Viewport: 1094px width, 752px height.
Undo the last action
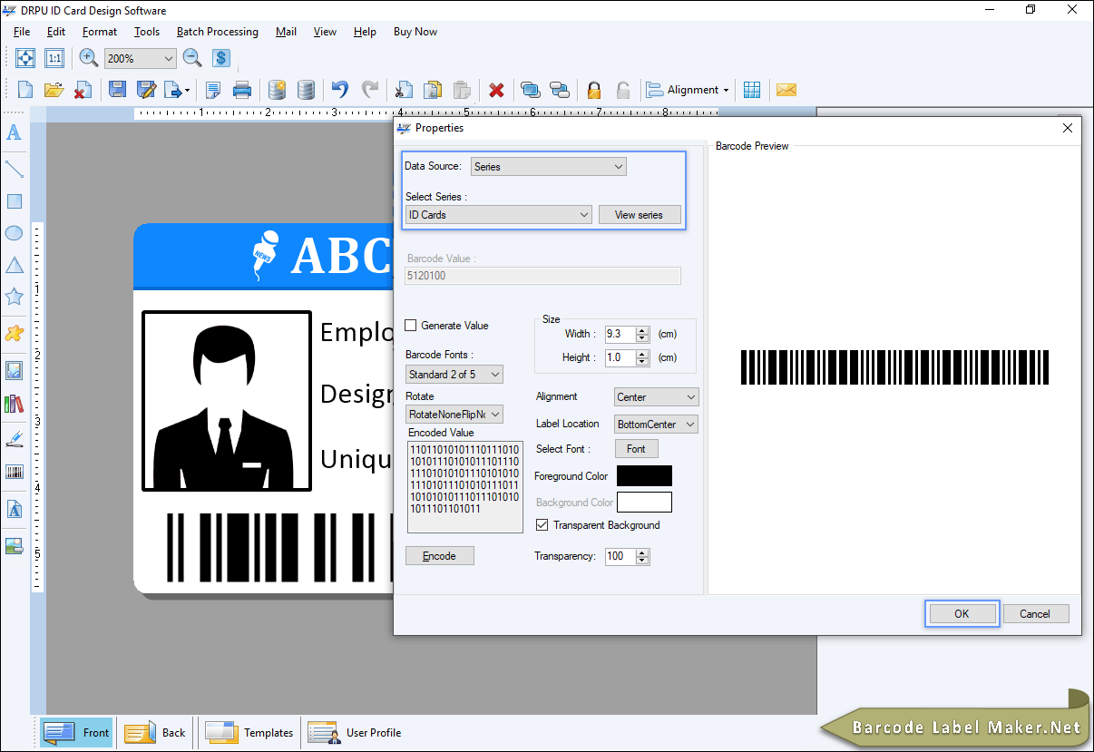point(340,90)
